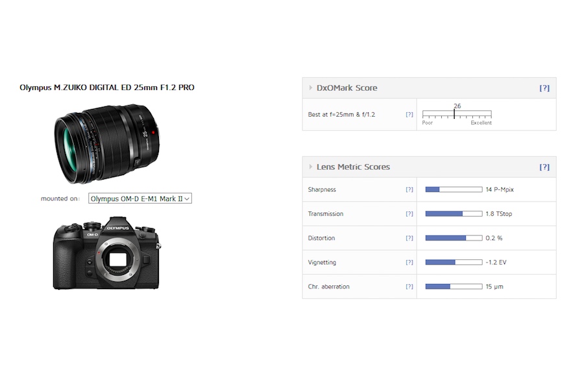The height and width of the screenshot is (389, 584).
Task: Open the help link beside Vignetting
Action: (x=409, y=263)
